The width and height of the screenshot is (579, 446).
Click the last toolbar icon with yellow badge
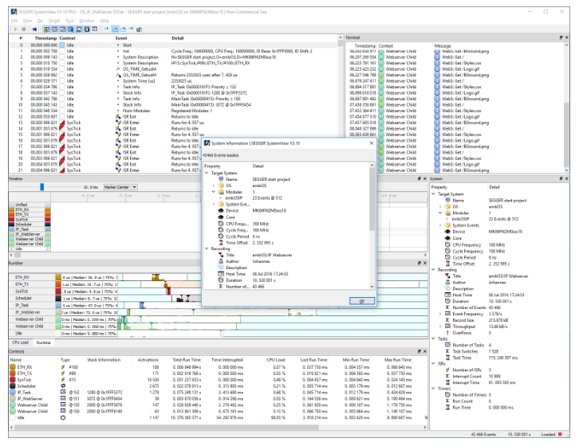pyautogui.click(x=139, y=29)
